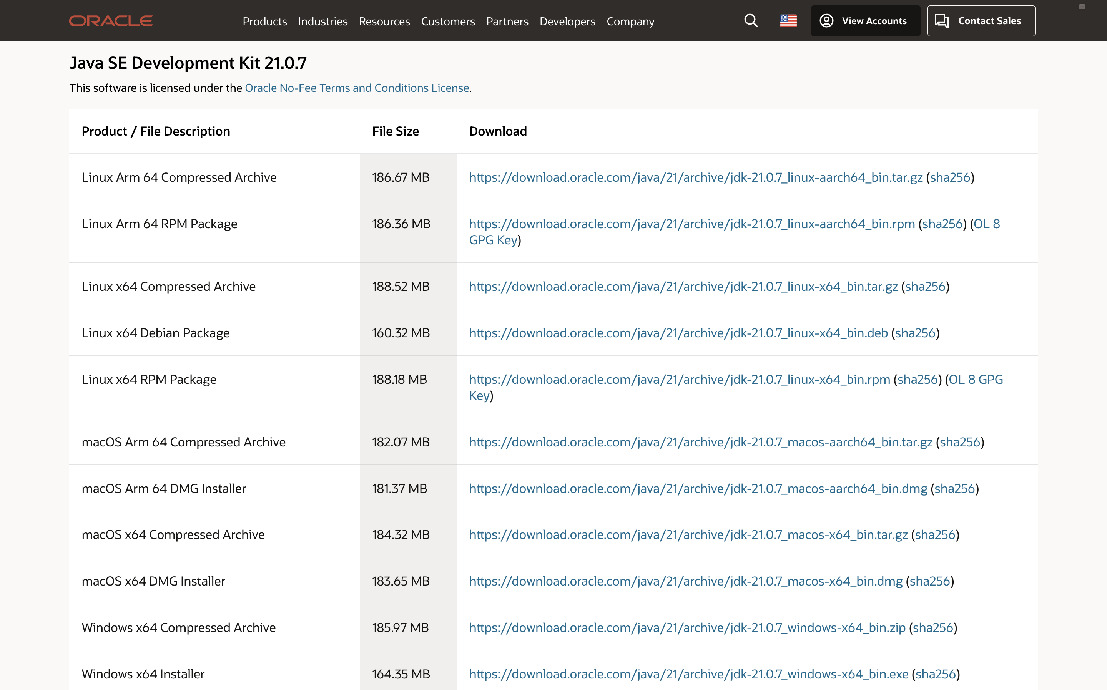The image size is (1107, 690).
Task: Open the Company menu
Action: click(x=630, y=22)
